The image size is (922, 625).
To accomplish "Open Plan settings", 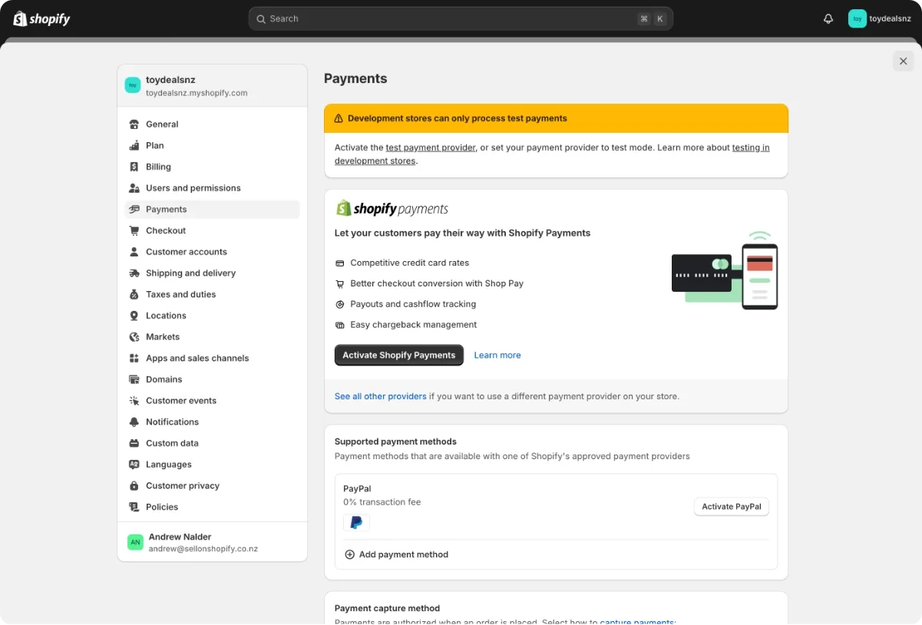I will [212, 145].
